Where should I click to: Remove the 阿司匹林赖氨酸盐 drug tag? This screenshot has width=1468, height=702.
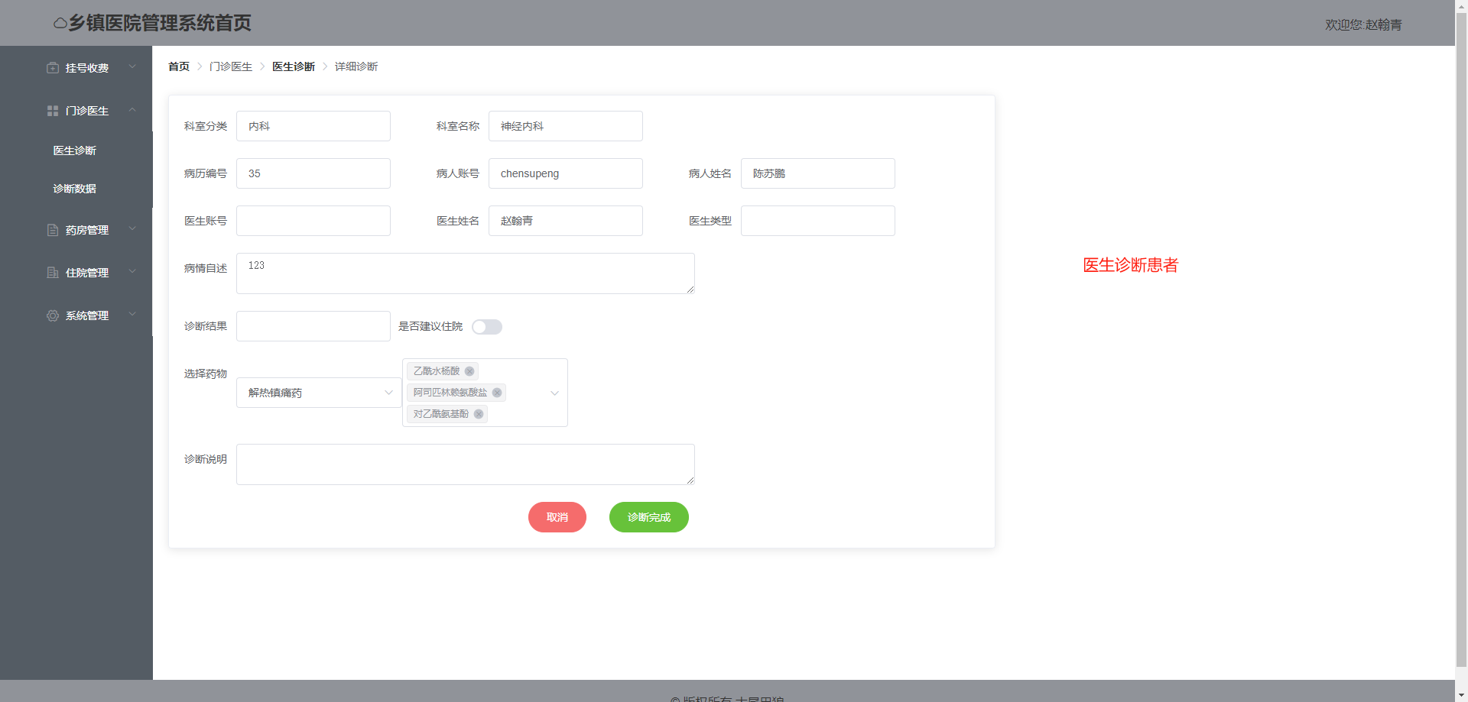(x=497, y=393)
